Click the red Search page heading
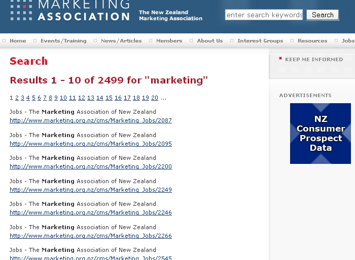The image size is (355, 260). pyautogui.click(x=29, y=61)
